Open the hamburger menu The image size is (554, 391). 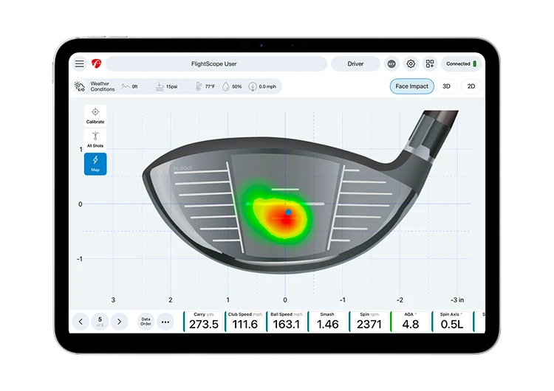[x=80, y=64]
